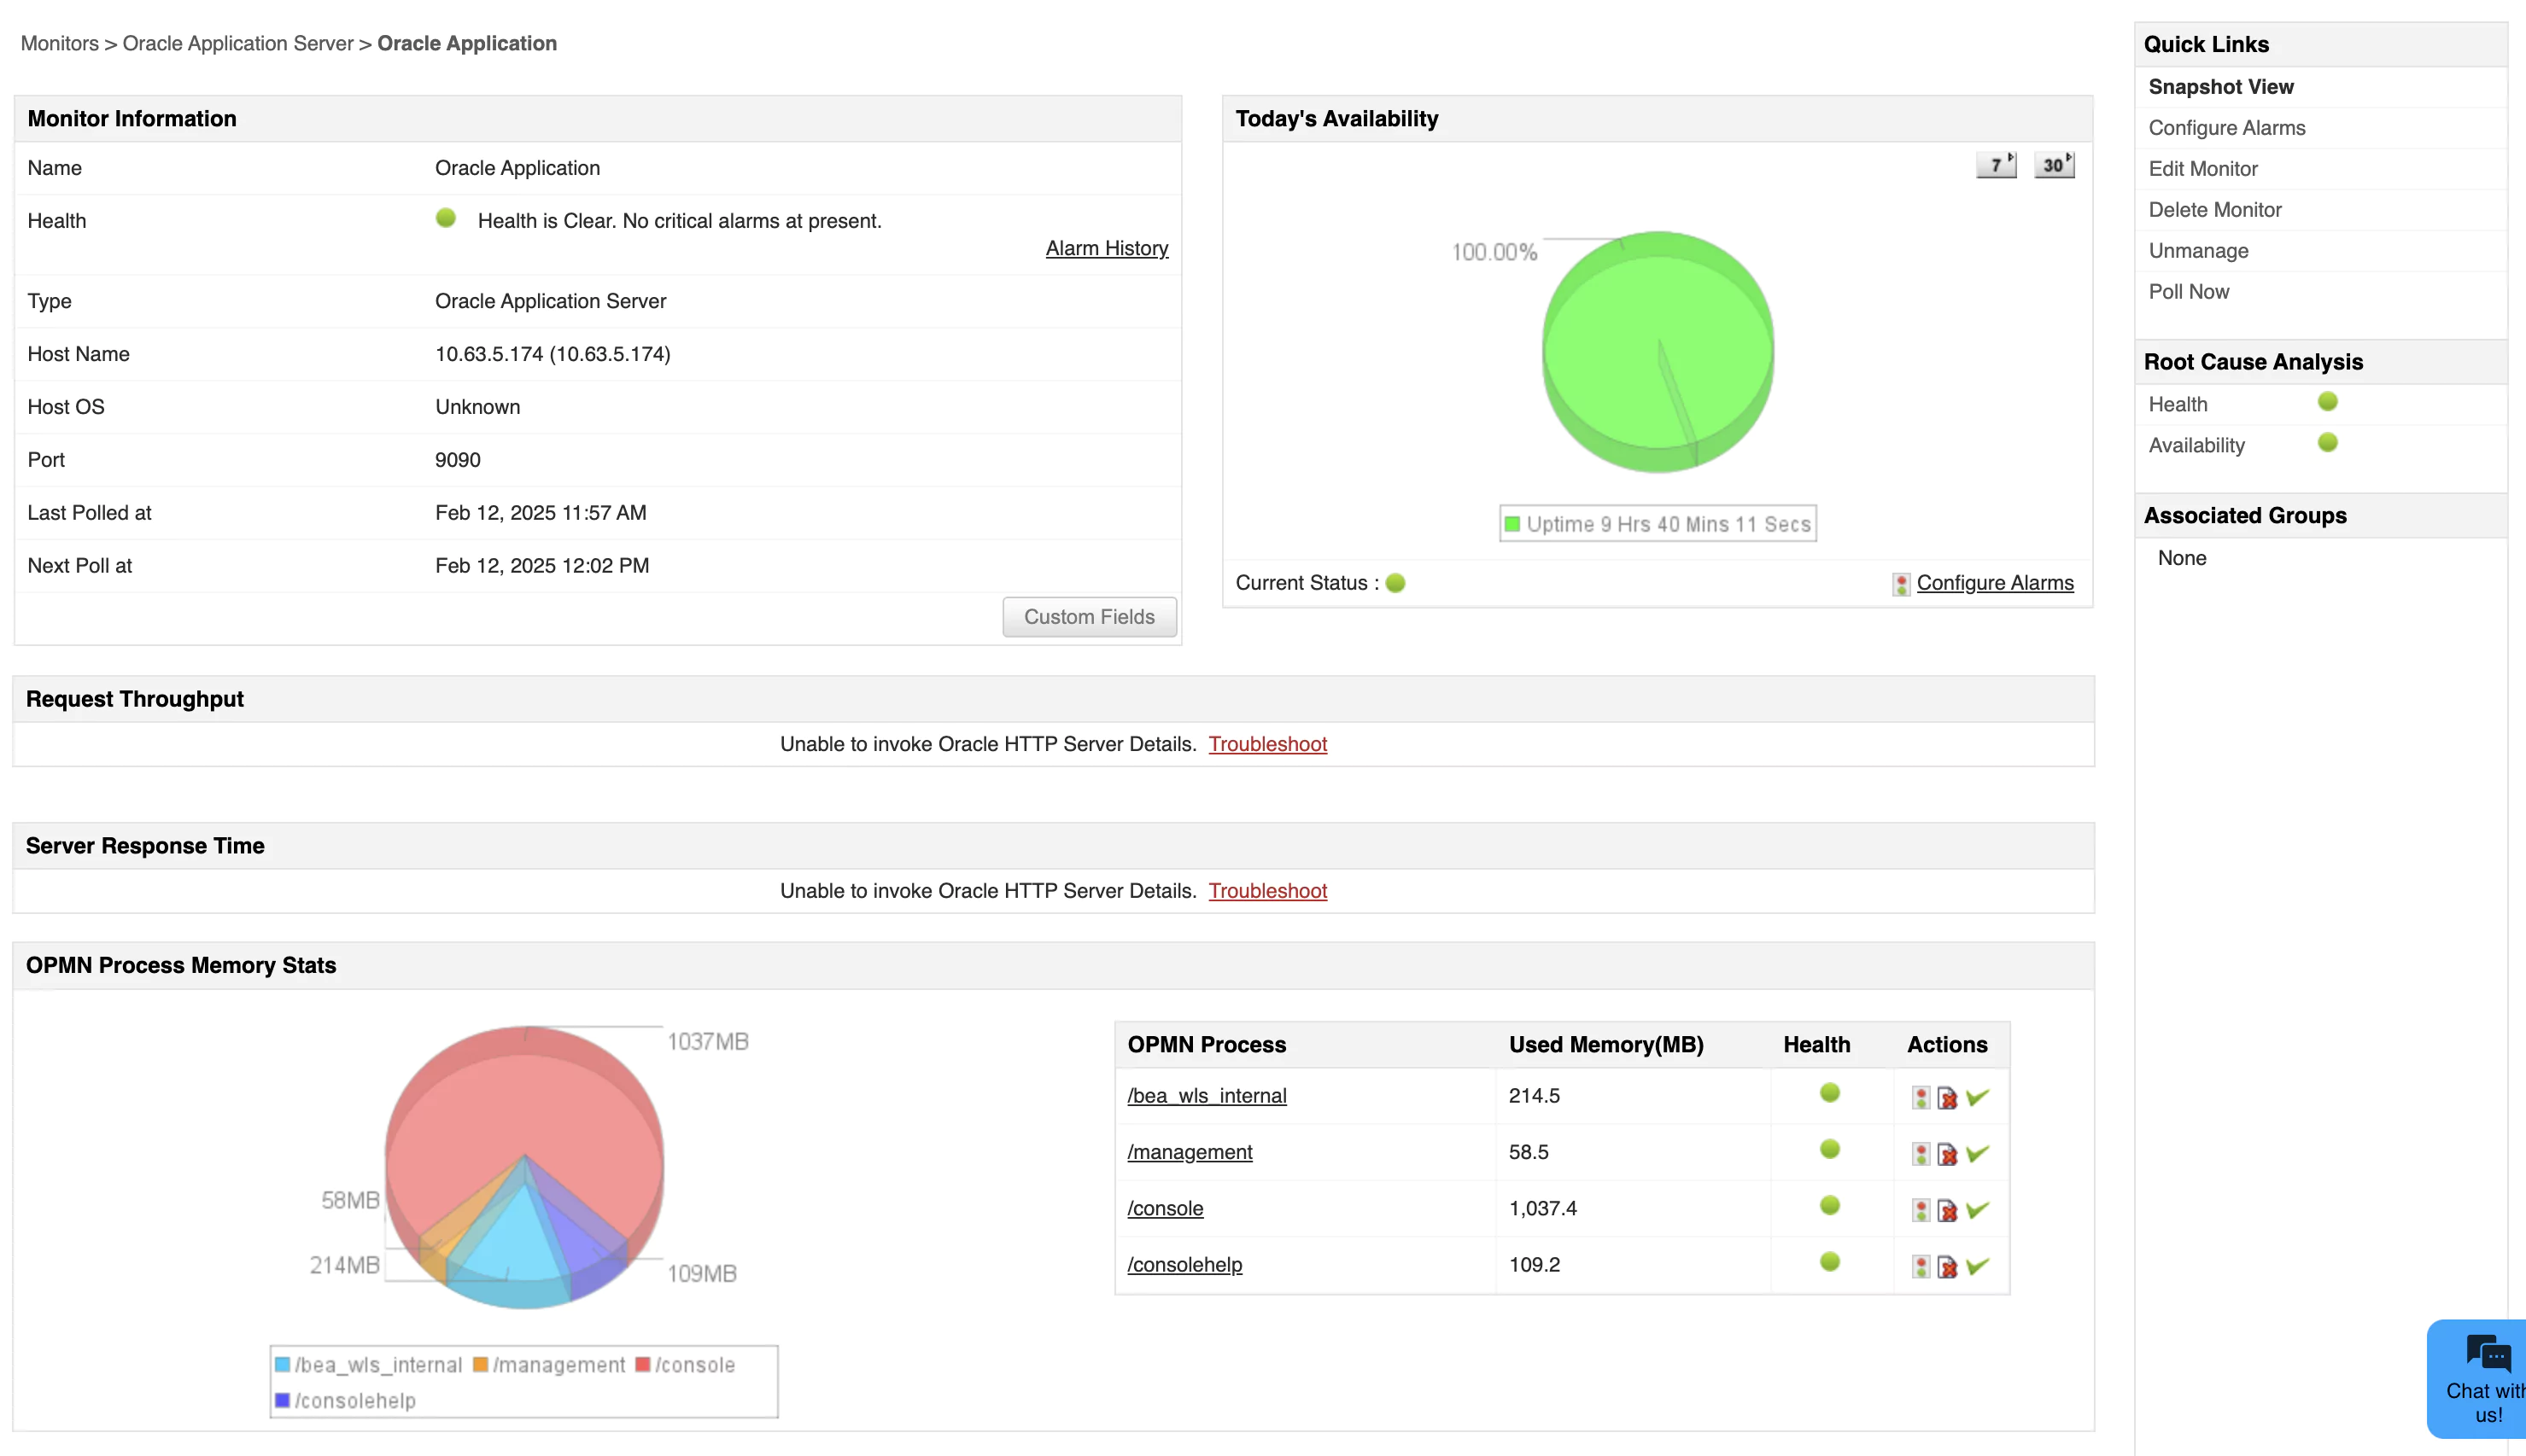The height and width of the screenshot is (1456, 2526).
Task: Click the Current Status green indicator
Action: tap(1396, 583)
